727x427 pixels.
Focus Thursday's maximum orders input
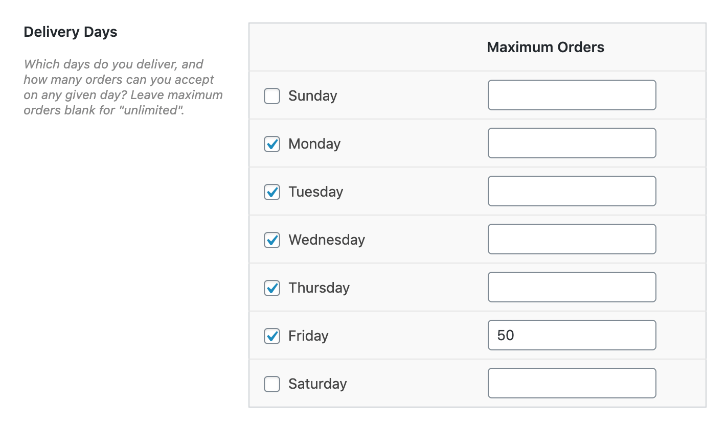(x=572, y=287)
